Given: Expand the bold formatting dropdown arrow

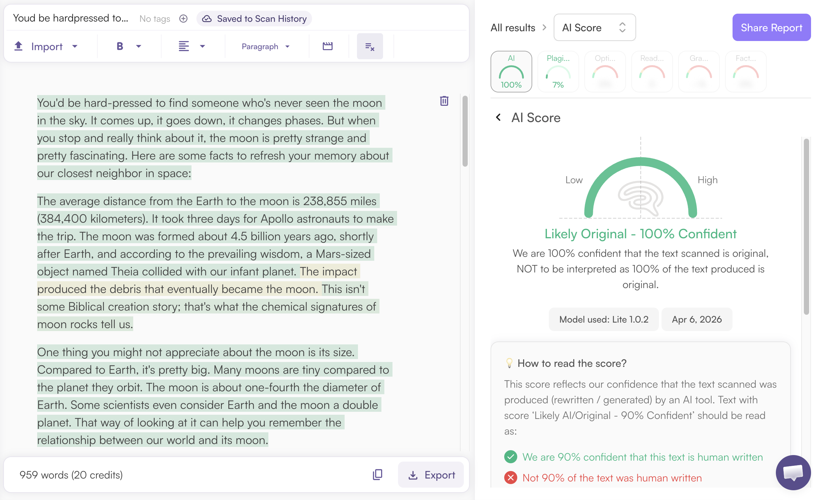Looking at the screenshot, I should coord(139,46).
